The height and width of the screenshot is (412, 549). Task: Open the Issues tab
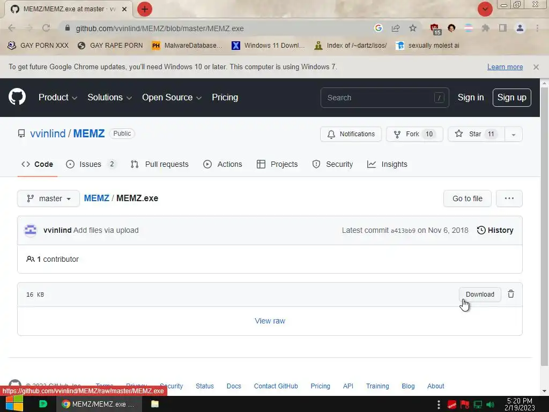tap(91, 164)
